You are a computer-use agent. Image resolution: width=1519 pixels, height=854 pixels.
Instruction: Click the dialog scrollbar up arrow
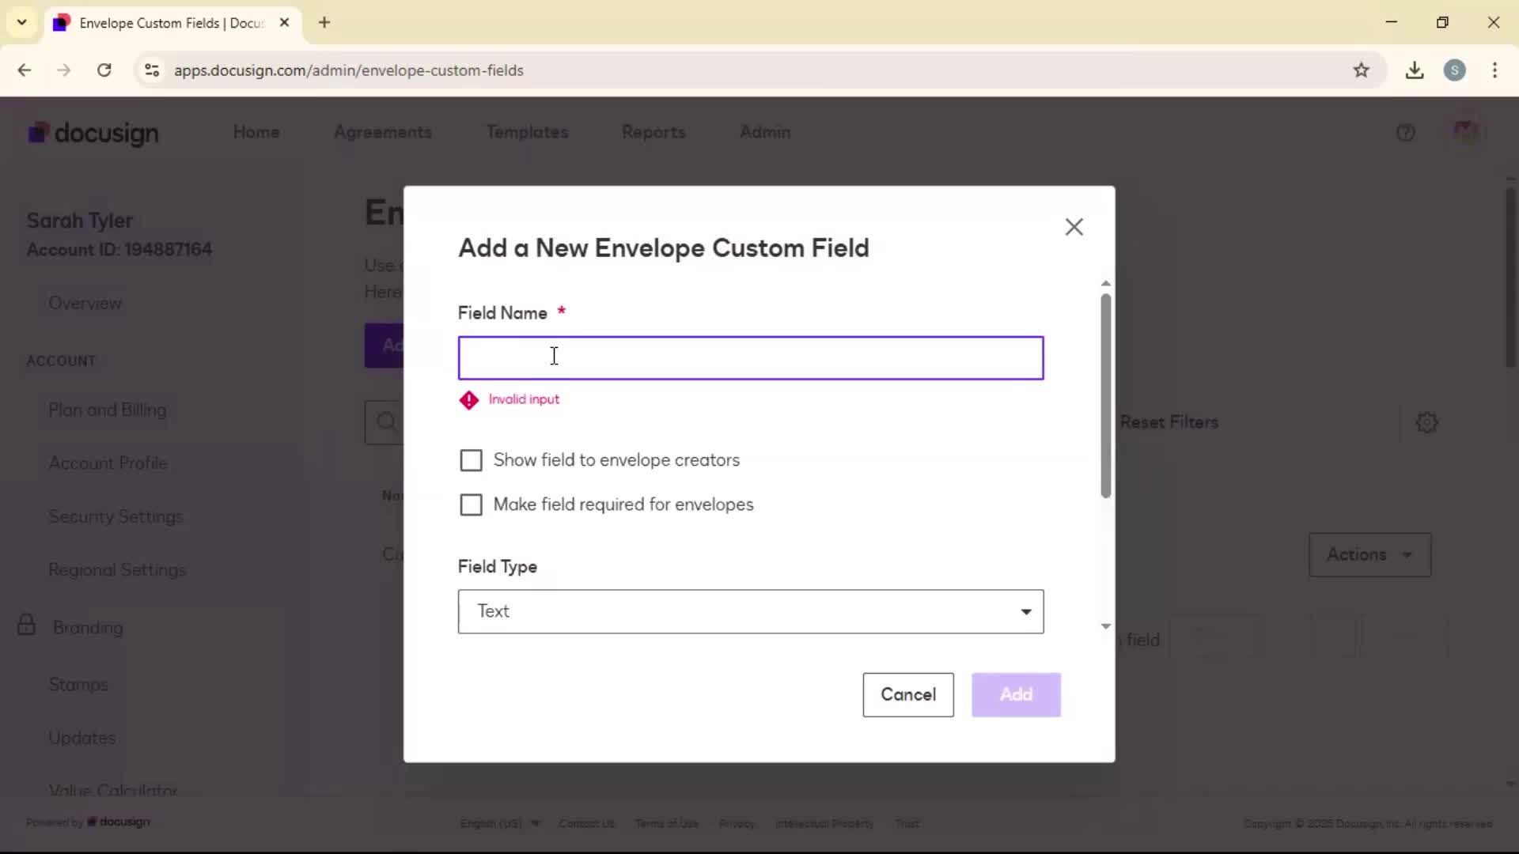(x=1106, y=283)
